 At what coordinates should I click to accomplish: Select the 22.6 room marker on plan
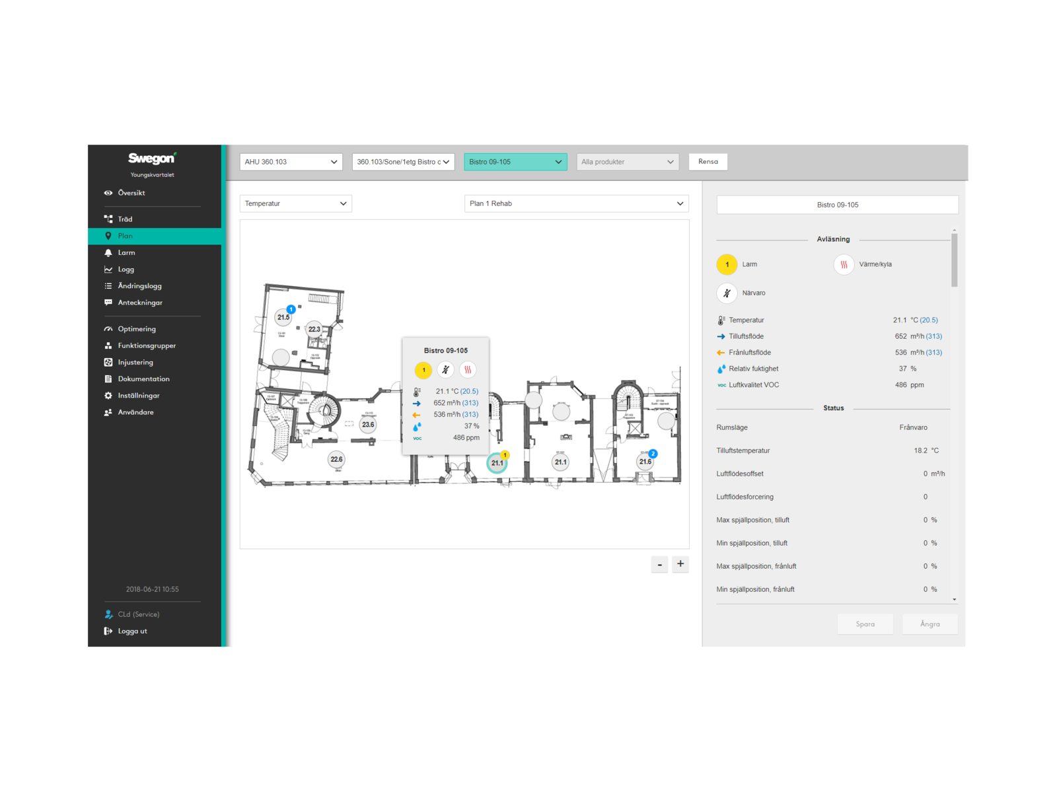coord(336,459)
